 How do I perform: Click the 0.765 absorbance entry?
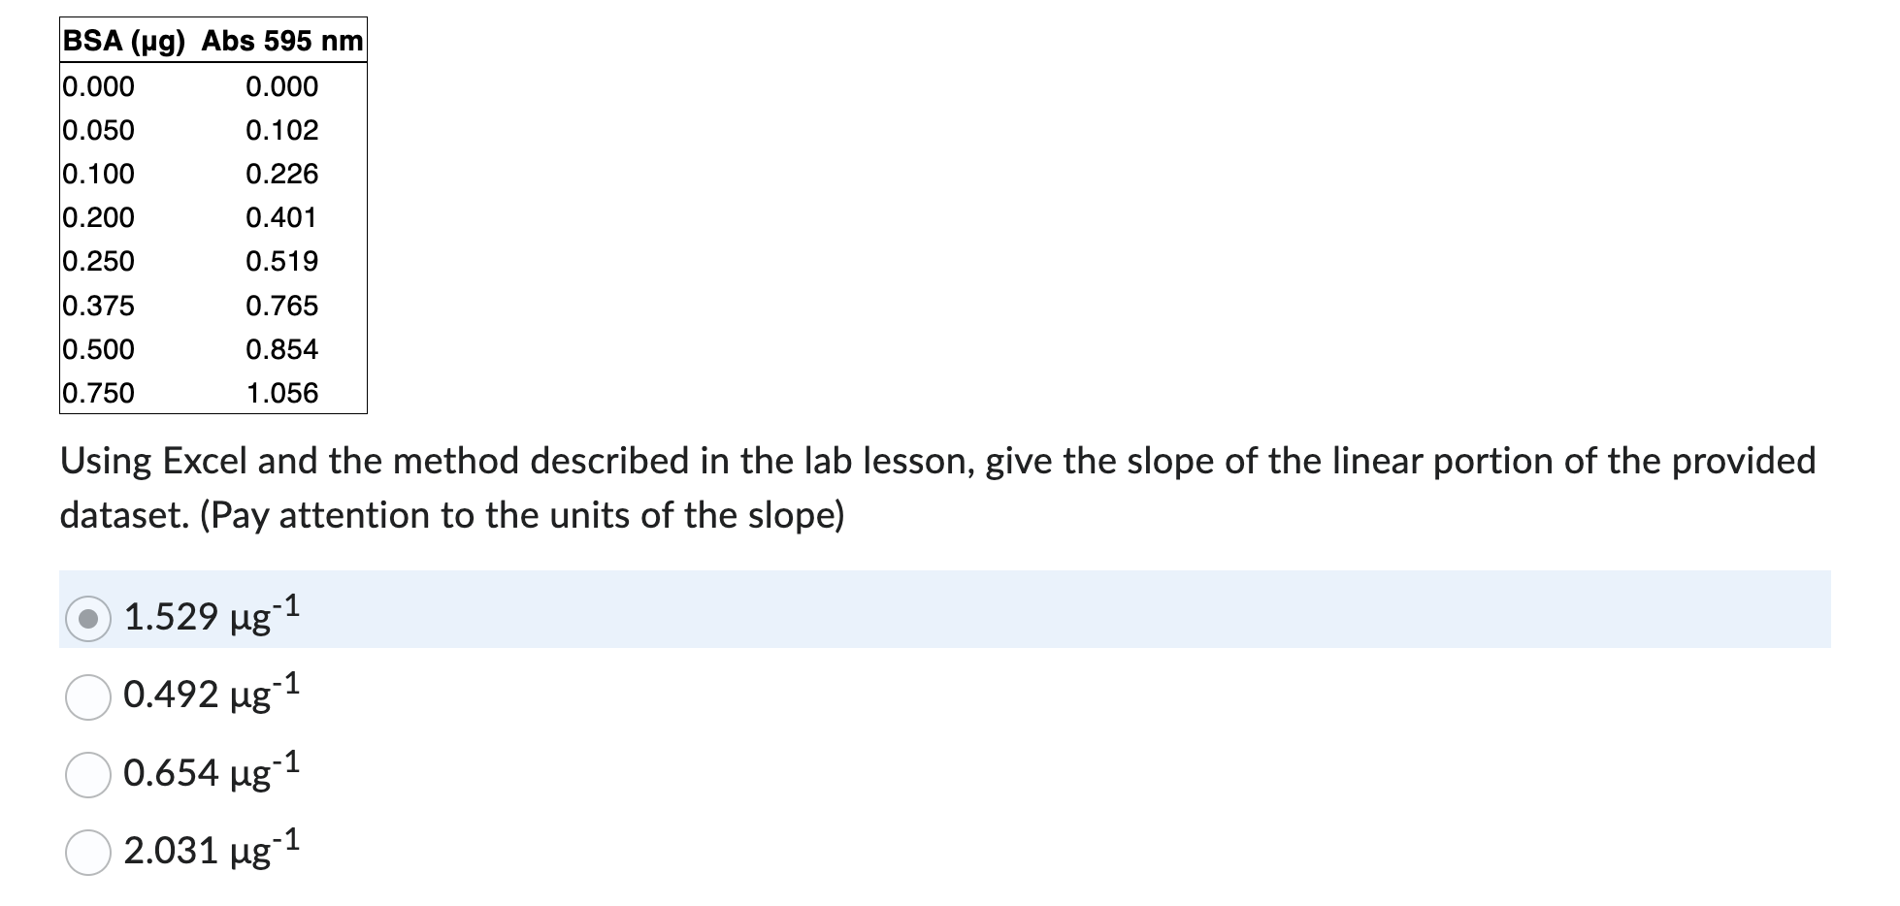282,306
